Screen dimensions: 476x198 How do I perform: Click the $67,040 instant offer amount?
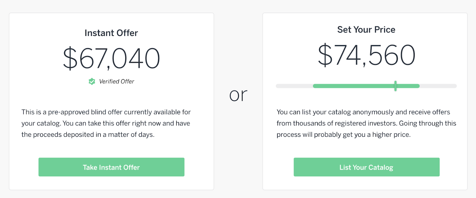[x=112, y=58]
